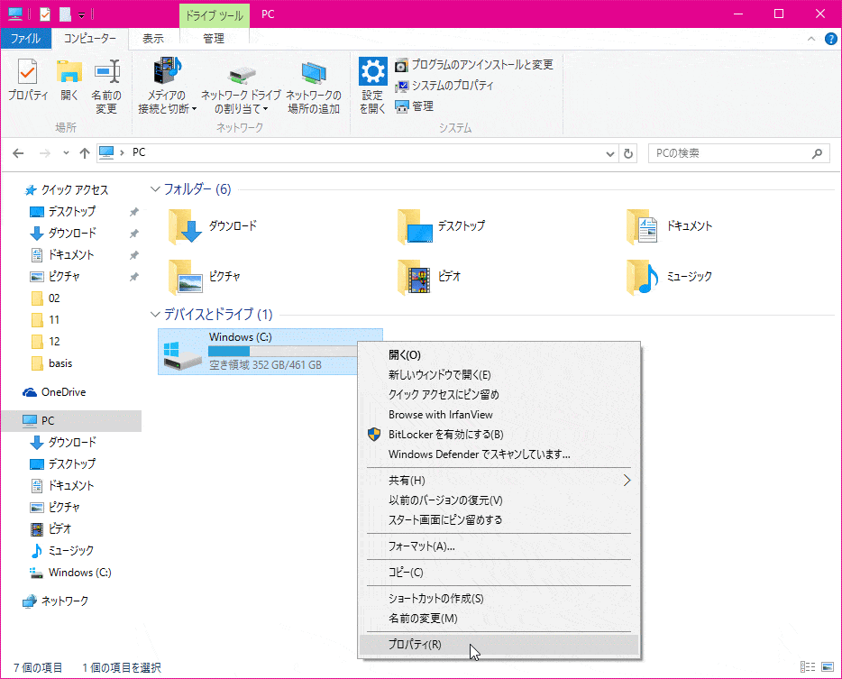
Task: Click the Windows (C:) drive icon
Action: 181,355
